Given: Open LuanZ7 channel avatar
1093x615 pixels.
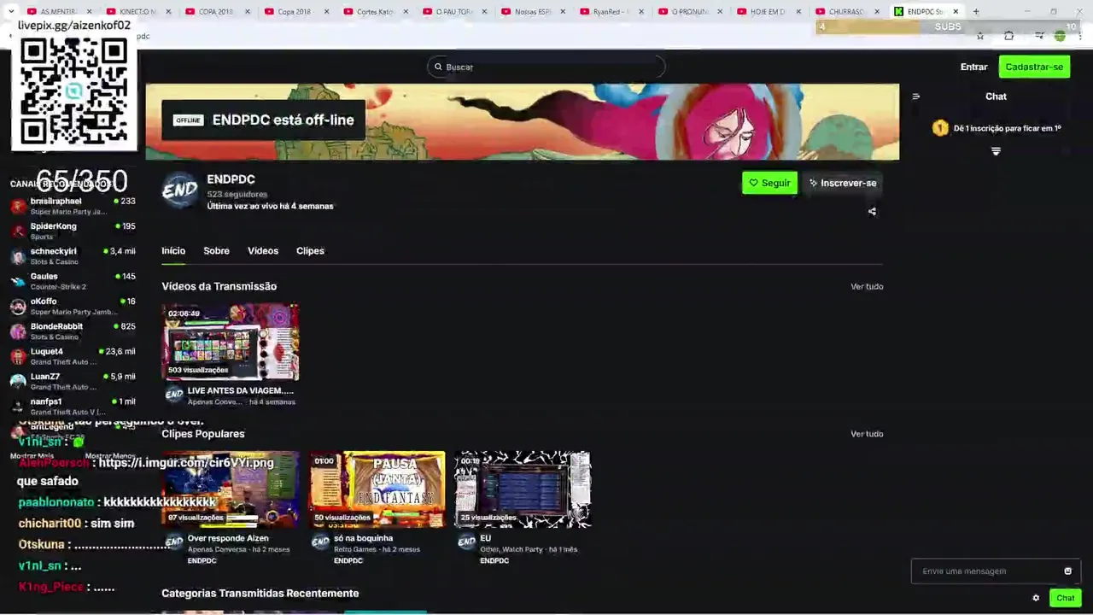Looking at the screenshot, I should click(18, 381).
